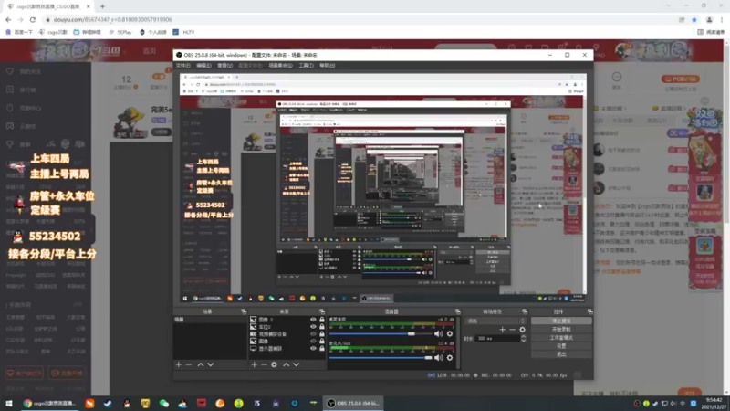
Task: Enable 工作室模式 studio mode
Action: click(x=561, y=338)
